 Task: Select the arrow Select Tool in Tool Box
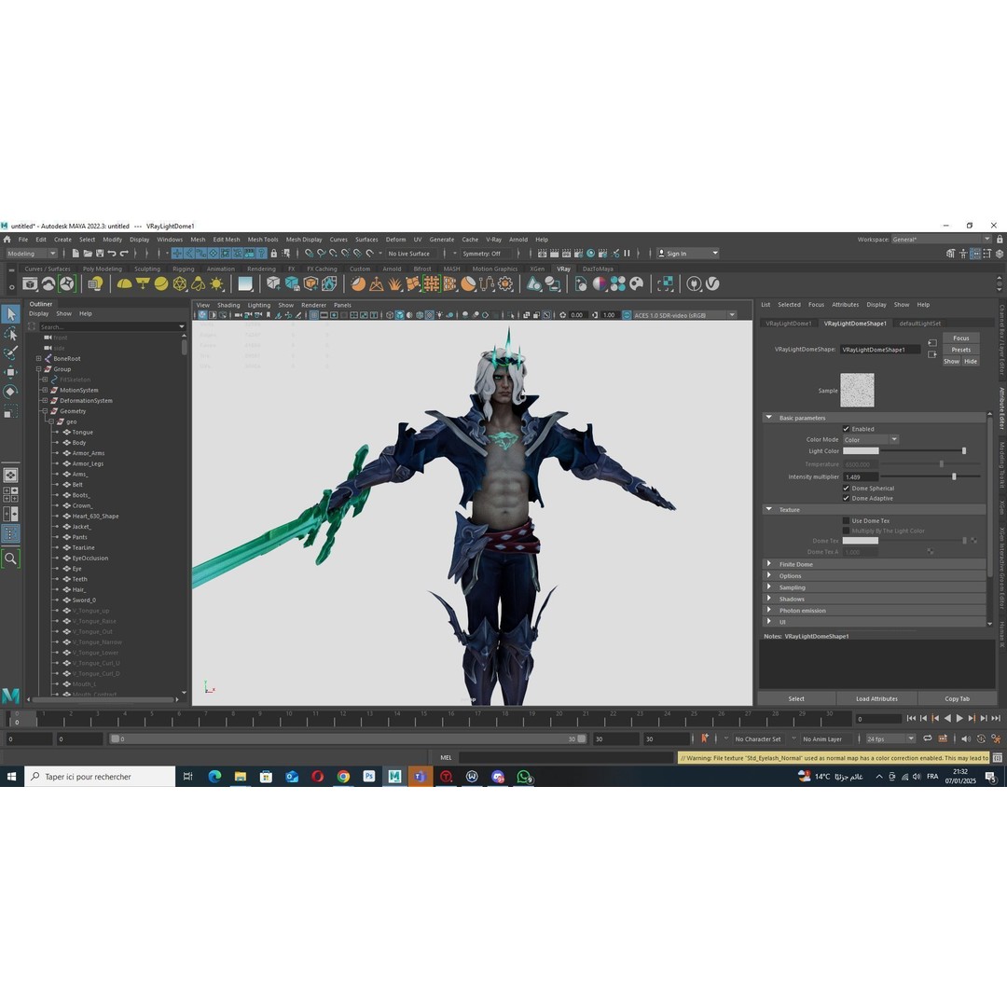point(11,314)
